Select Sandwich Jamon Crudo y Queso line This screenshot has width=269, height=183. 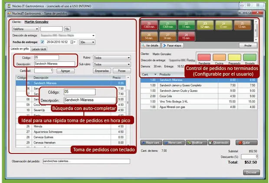(x=199, y=91)
